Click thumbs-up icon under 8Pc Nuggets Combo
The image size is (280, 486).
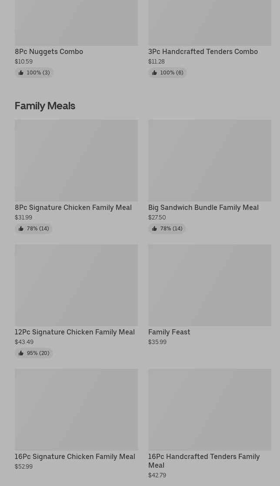point(21,73)
